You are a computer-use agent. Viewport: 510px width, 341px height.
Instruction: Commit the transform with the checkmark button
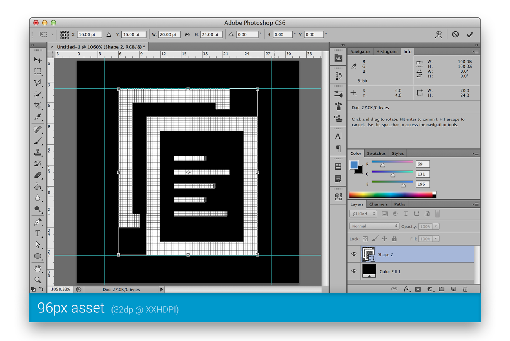coord(470,34)
